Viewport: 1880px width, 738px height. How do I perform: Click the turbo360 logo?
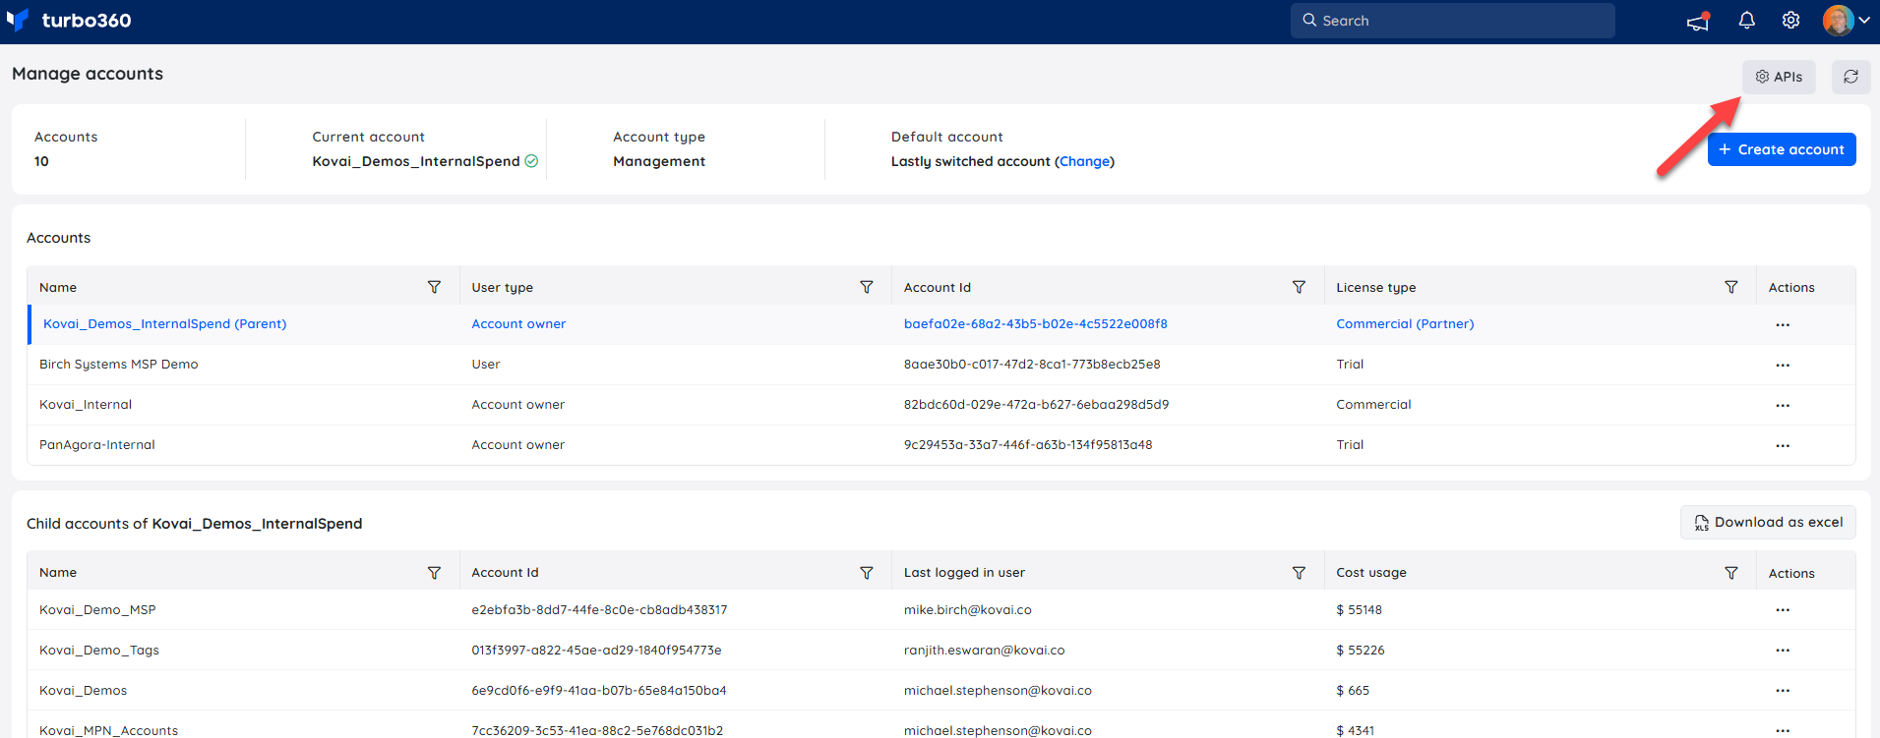[69, 21]
